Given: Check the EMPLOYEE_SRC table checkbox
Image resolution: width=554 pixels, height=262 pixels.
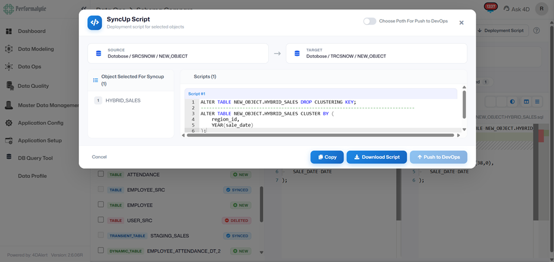Looking at the screenshot, I should pyautogui.click(x=101, y=189).
